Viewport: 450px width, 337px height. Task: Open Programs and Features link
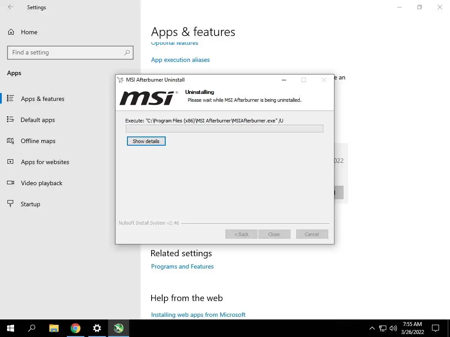pyautogui.click(x=182, y=266)
